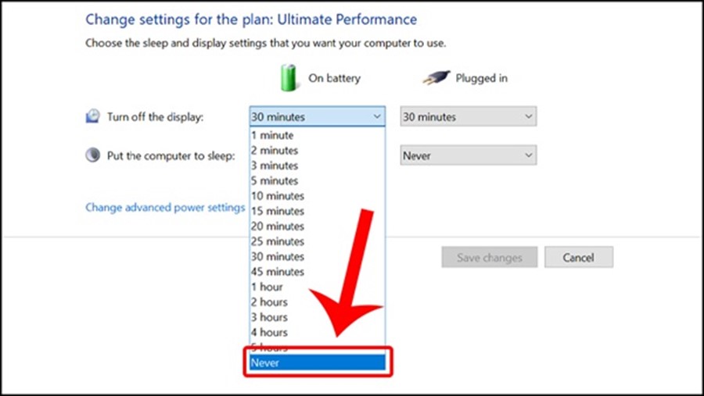Image resolution: width=704 pixels, height=396 pixels.
Task: Pick 1 hour from the list
Action: pos(318,287)
